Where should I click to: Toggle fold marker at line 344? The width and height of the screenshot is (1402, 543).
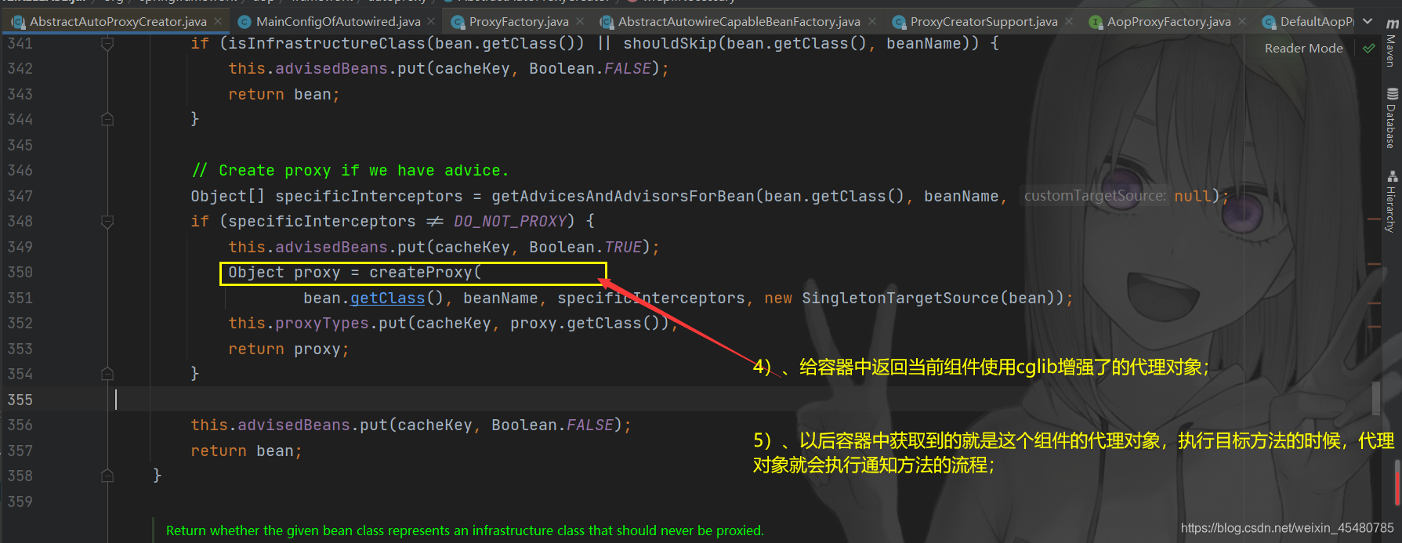[x=107, y=119]
